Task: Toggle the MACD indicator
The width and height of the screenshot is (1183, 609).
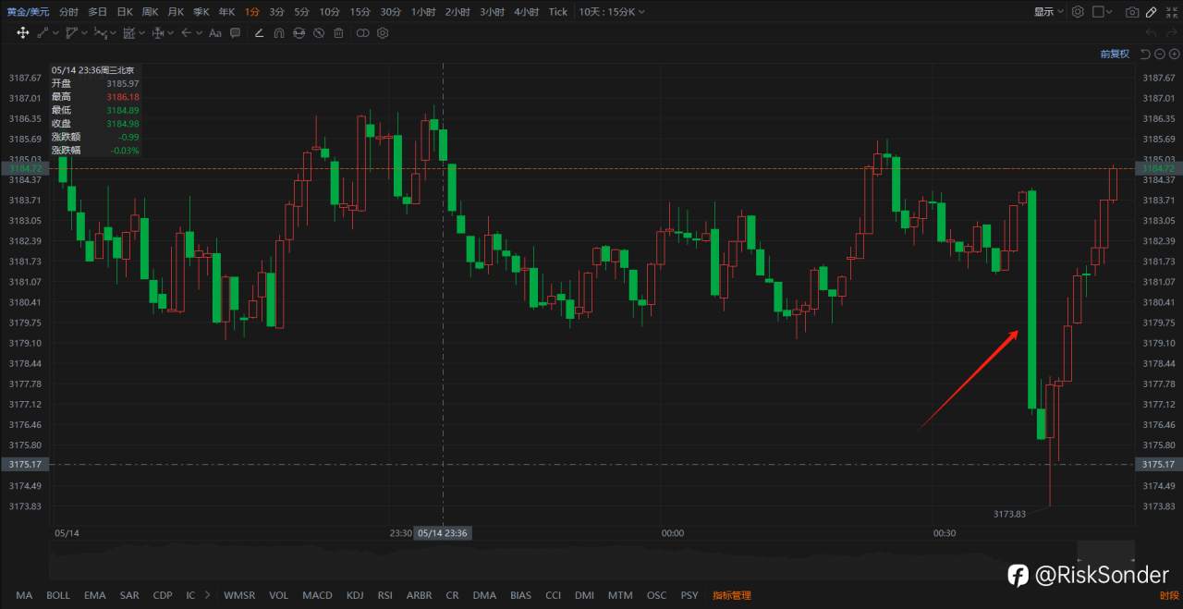Action: point(317,595)
